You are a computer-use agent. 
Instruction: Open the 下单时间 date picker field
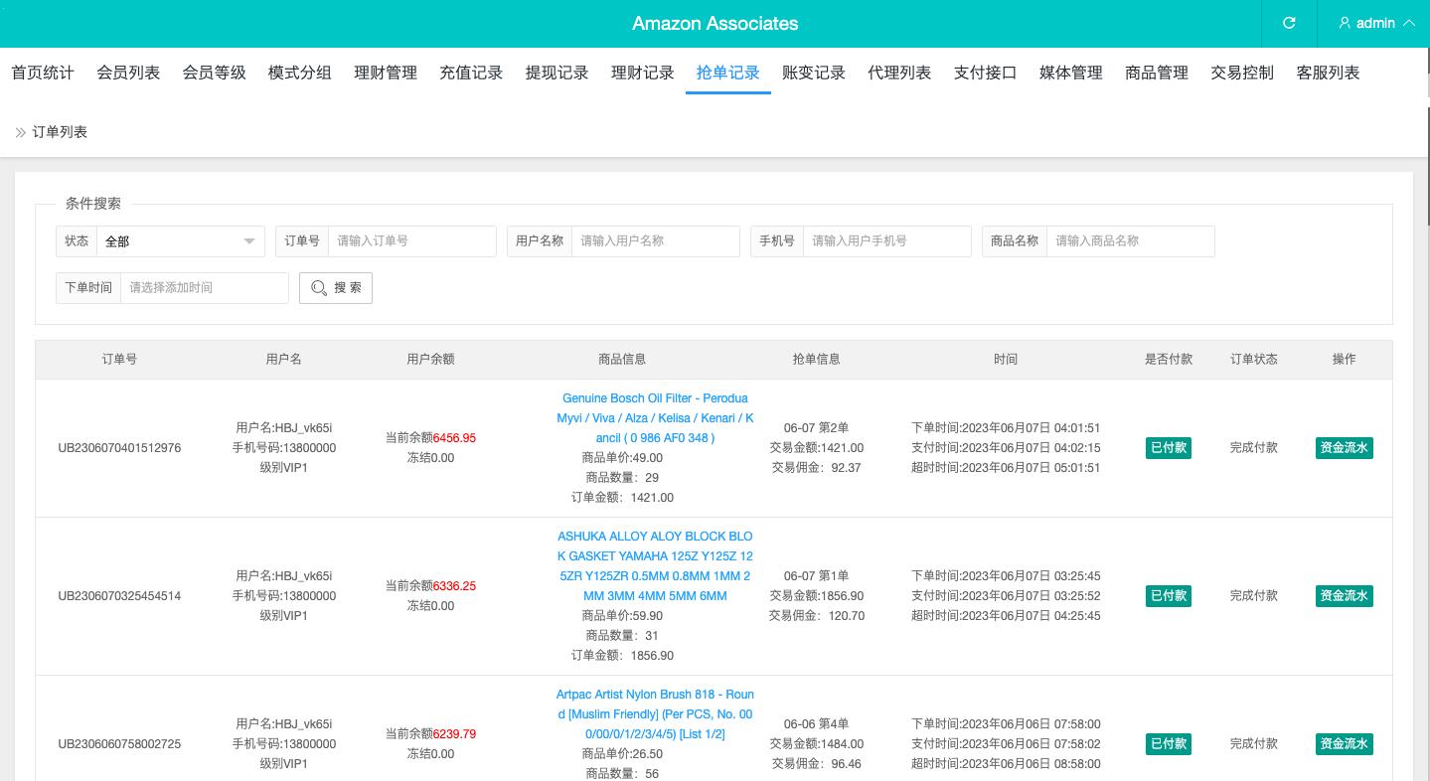pos(204,287)
